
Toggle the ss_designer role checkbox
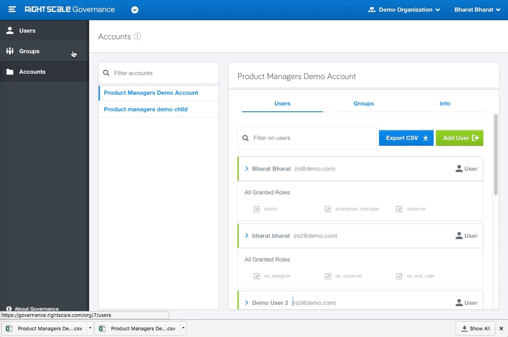[257, 276]
